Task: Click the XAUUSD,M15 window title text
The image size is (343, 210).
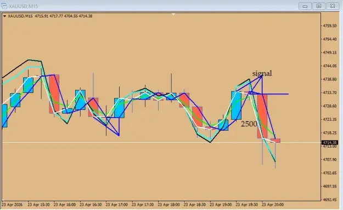Action: pos(23,7)
